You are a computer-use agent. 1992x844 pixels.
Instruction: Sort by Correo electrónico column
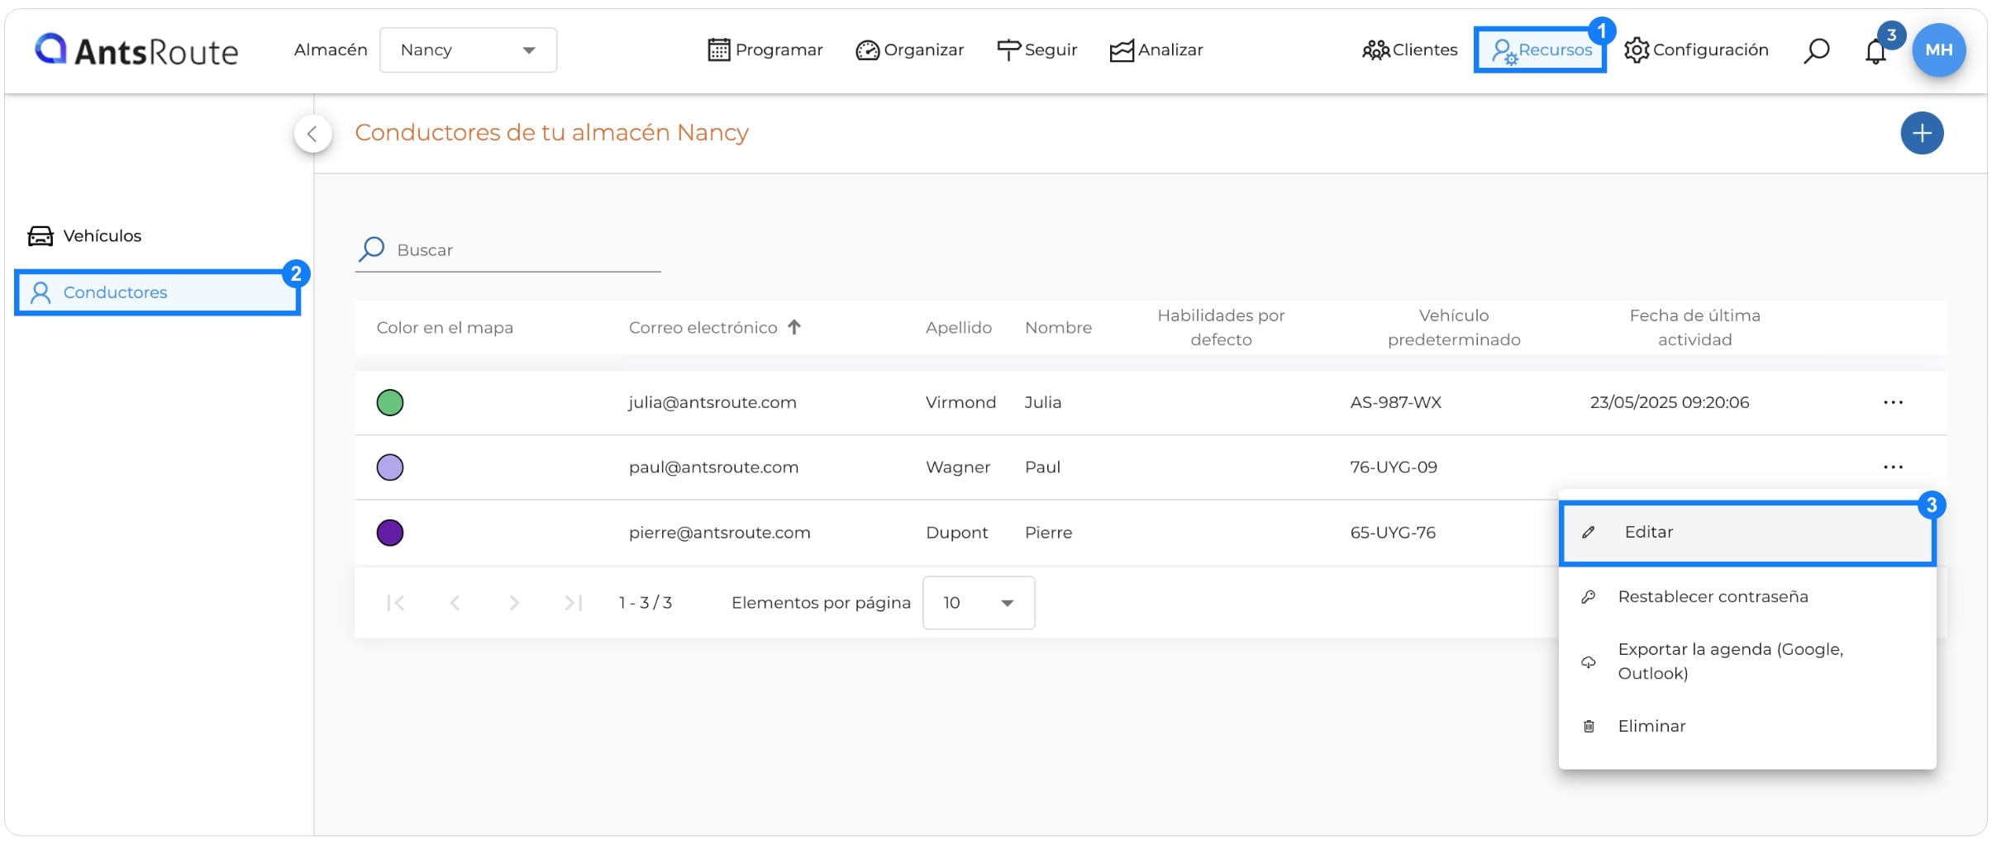click(x=703, y=328)
